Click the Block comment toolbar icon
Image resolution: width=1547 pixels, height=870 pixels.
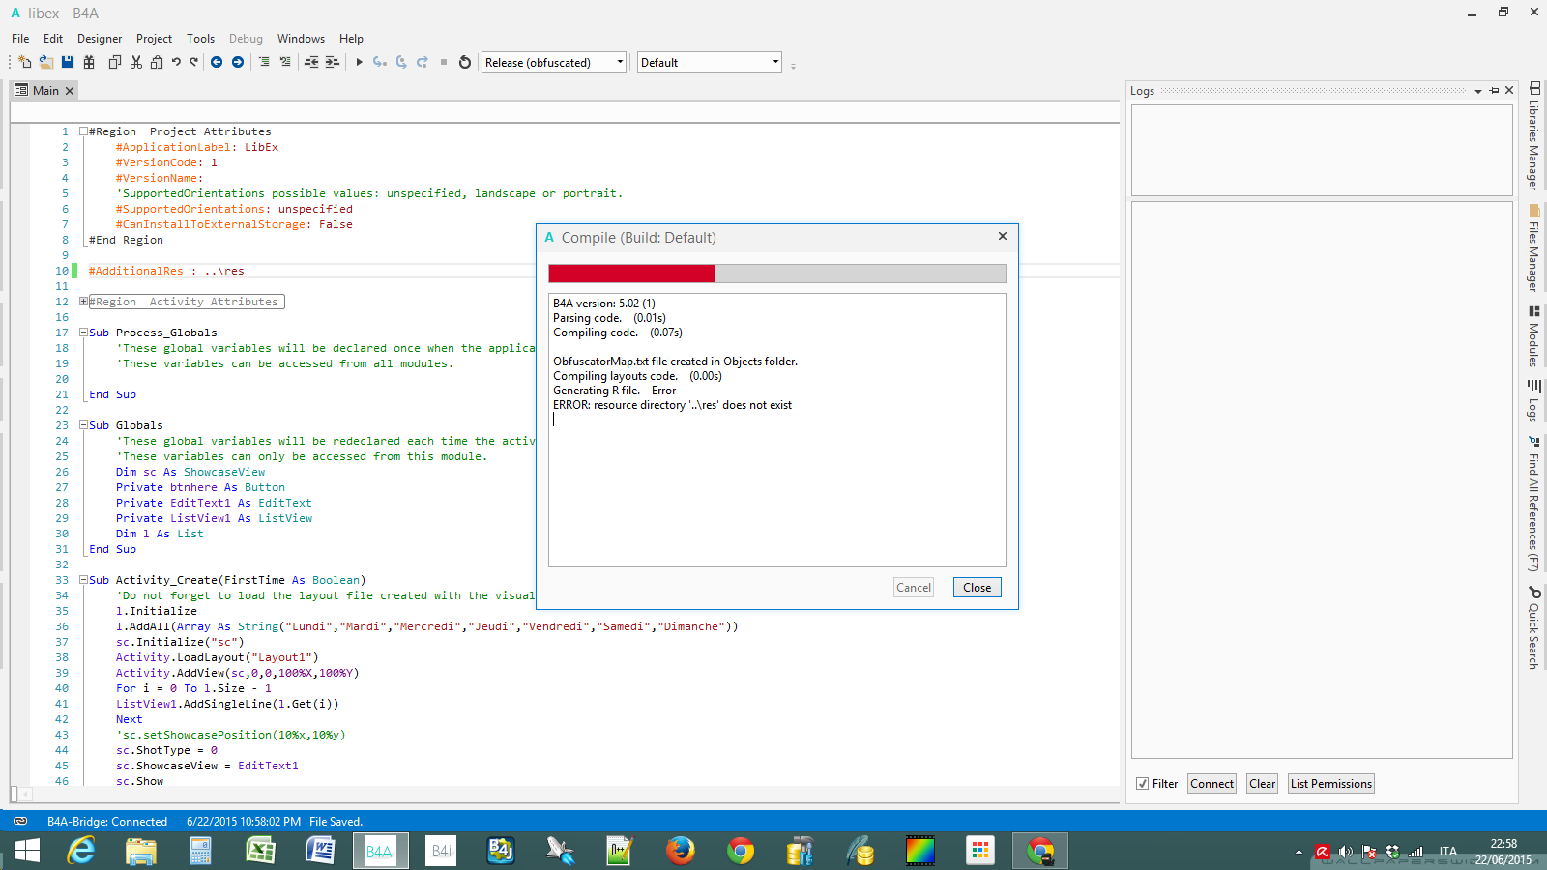tap(264, 62)
